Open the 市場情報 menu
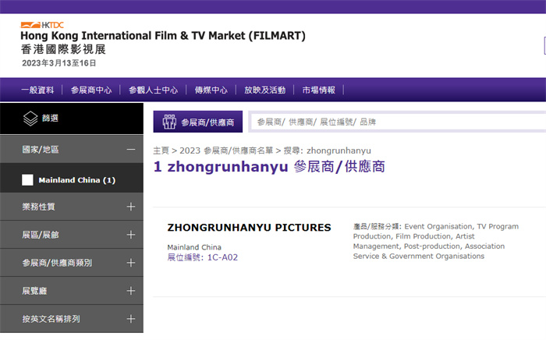This screenshot has height=340, width=546. [318, 90]
